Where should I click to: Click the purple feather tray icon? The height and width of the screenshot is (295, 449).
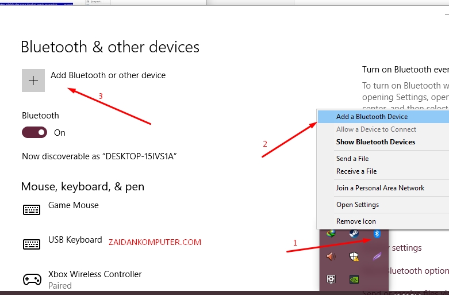(377, 256)
